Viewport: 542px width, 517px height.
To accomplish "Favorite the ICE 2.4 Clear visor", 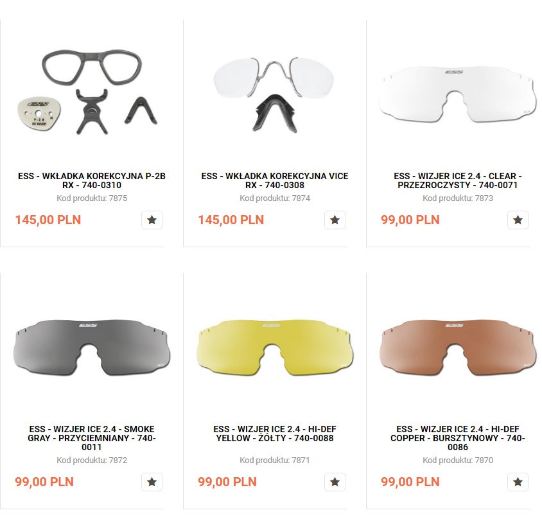I will (x=518, y=220).
